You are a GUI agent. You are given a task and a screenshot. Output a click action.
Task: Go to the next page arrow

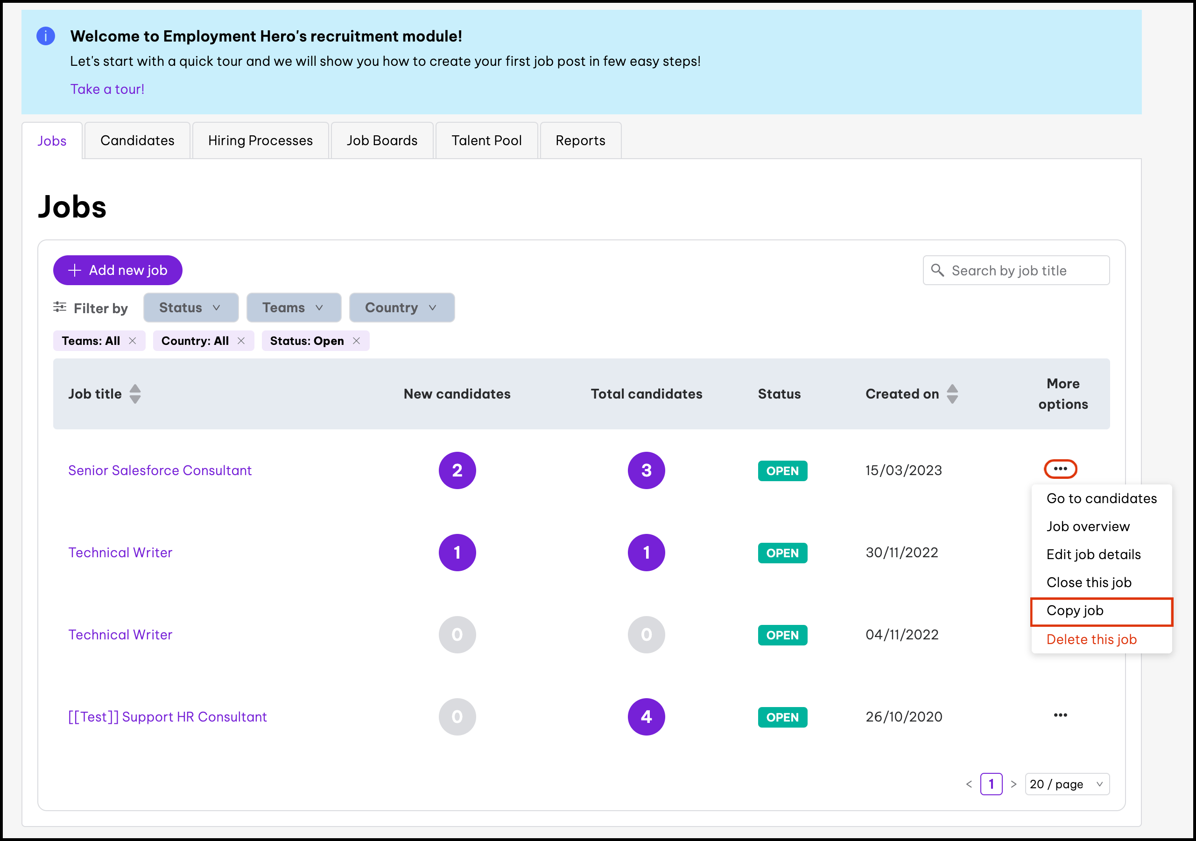tap(1013, 784)
